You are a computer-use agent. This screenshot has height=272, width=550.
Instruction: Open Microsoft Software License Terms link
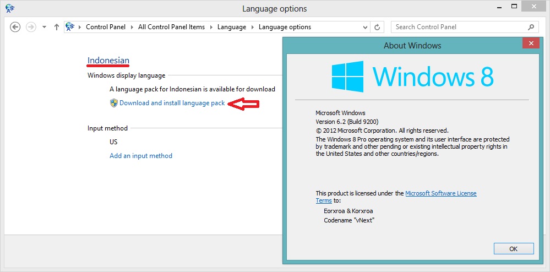tap(441, 193)
